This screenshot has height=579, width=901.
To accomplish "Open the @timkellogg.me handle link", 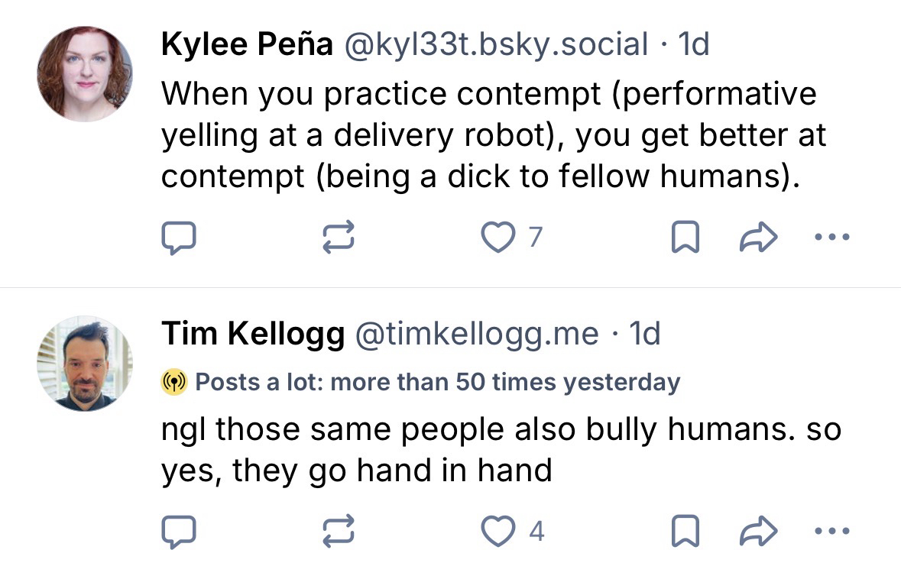I will pyautogui.click(x=474, y=334).
